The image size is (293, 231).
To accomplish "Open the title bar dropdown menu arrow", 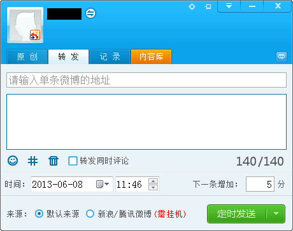I will (229, 6).
